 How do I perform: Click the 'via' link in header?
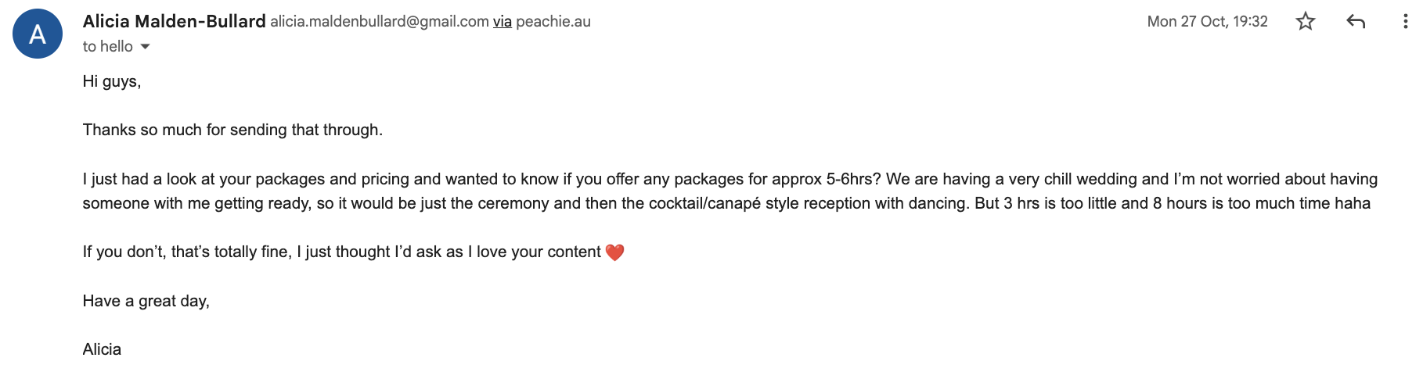503,22
